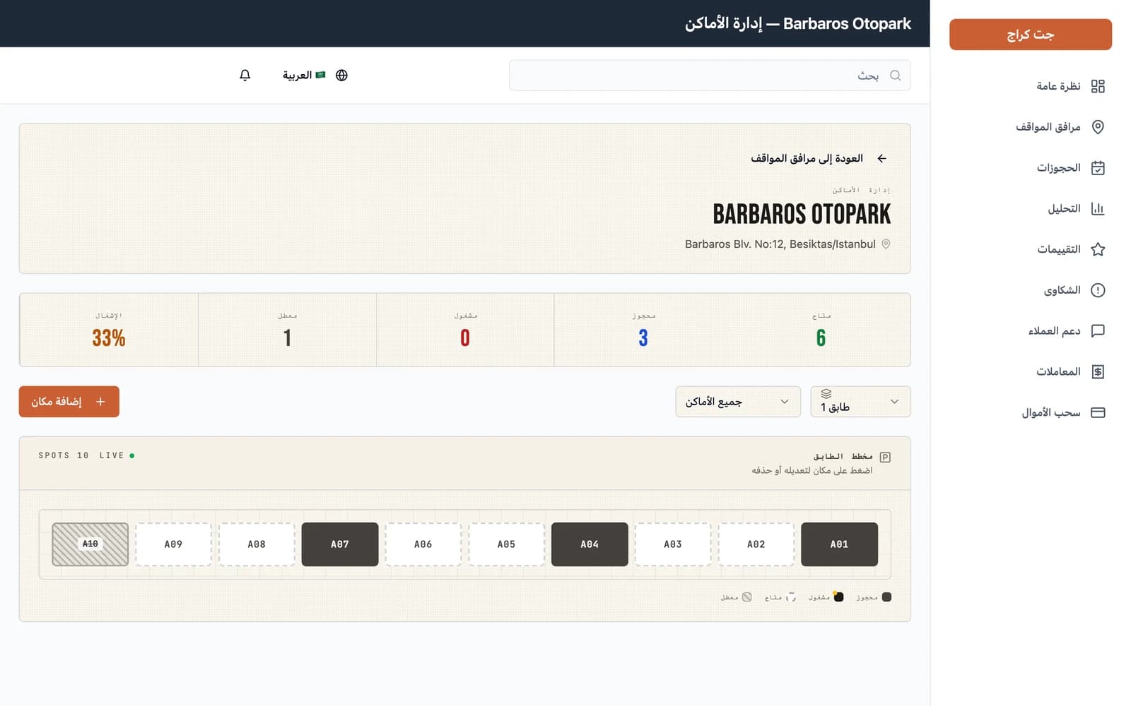Click the معطل legend icon
This screenshot has height=706, width=1131.
[x=746, y=597]
